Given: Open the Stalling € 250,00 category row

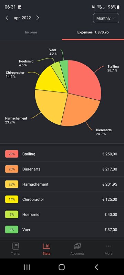Looking at the screenshot, I should 62,154.
